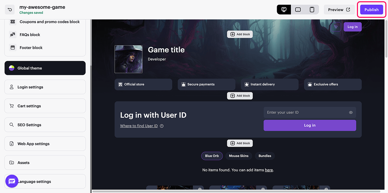The width and height of the screenshot is (388, 193).
Task: Select the Blue Orb category tab
Action: pyautogui.click(x=212, y=156)
